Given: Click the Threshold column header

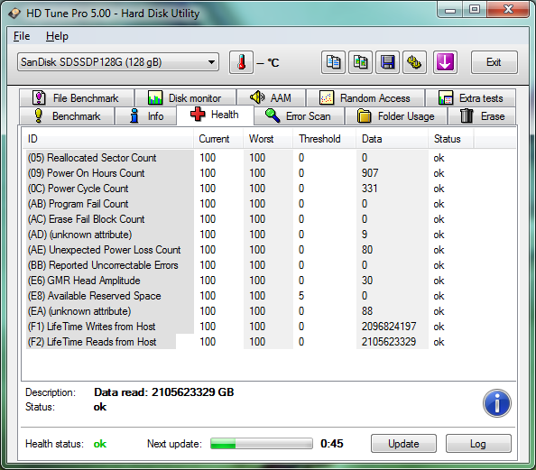Looking at the screenshot, I should pyautogui.click(x=325, y=139).
